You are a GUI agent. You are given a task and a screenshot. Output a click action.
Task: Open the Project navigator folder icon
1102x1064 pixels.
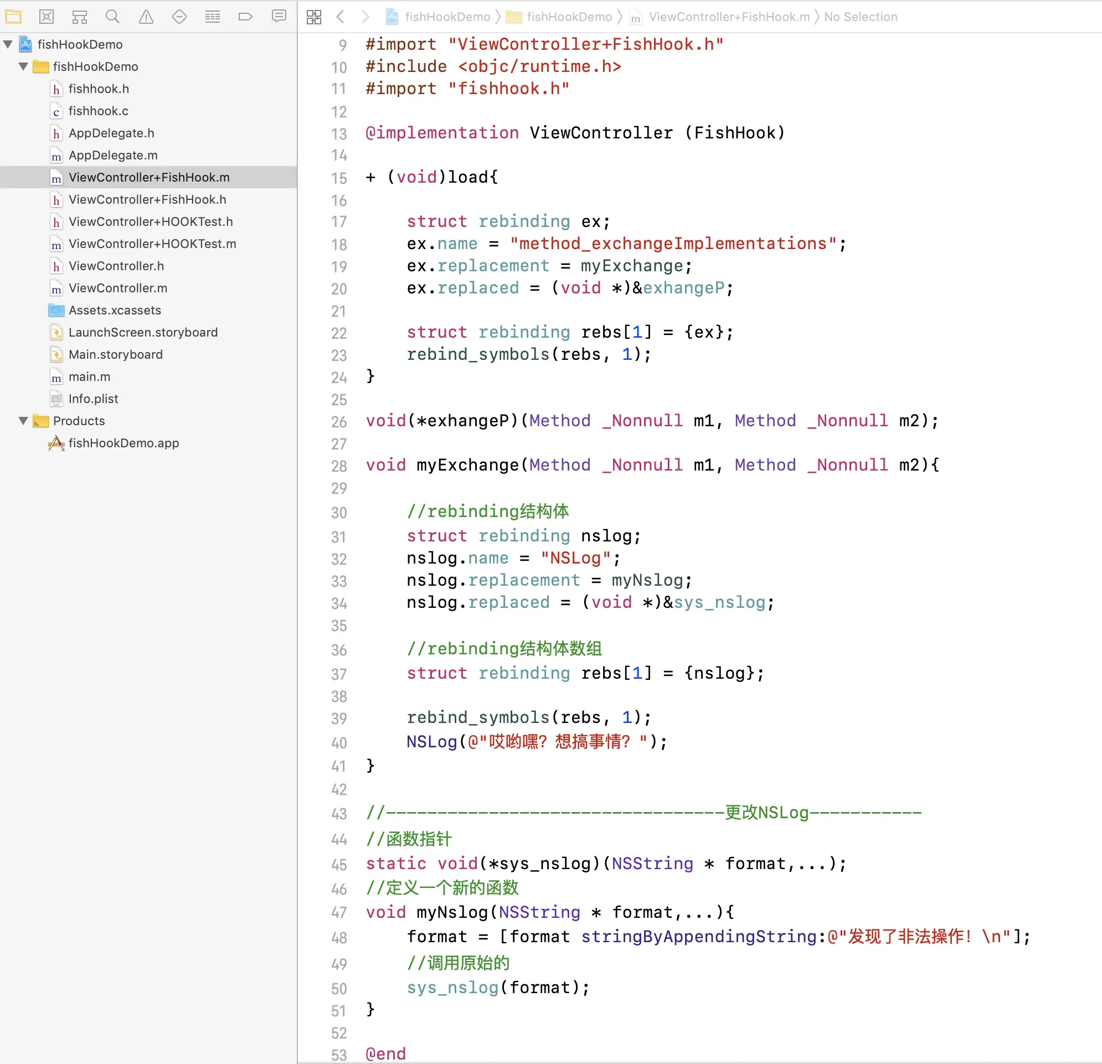click(13, 16)
